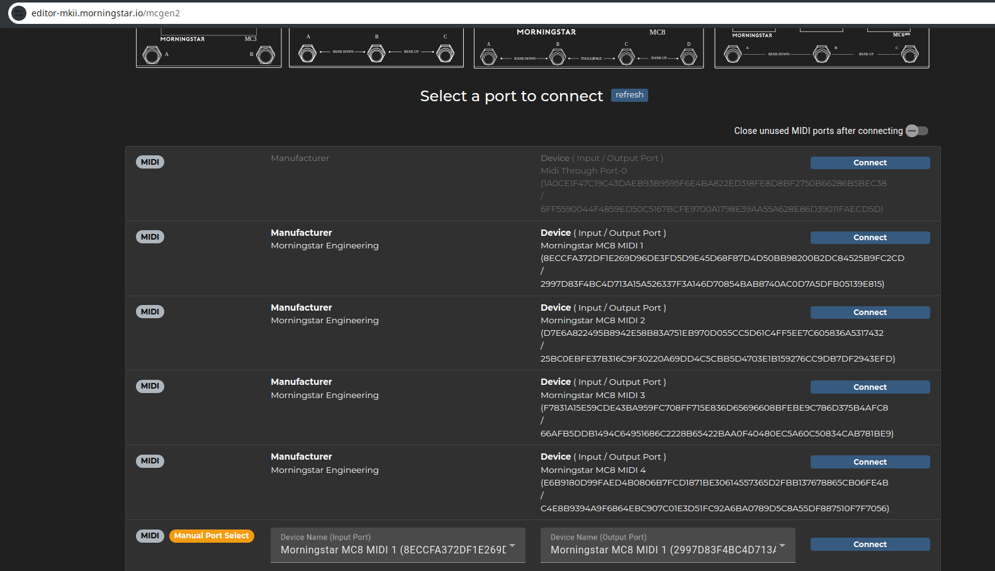995x571 pixels.
Task: Toggle Close unused MIDI ports after connecting
Action: tap(916, 131)
